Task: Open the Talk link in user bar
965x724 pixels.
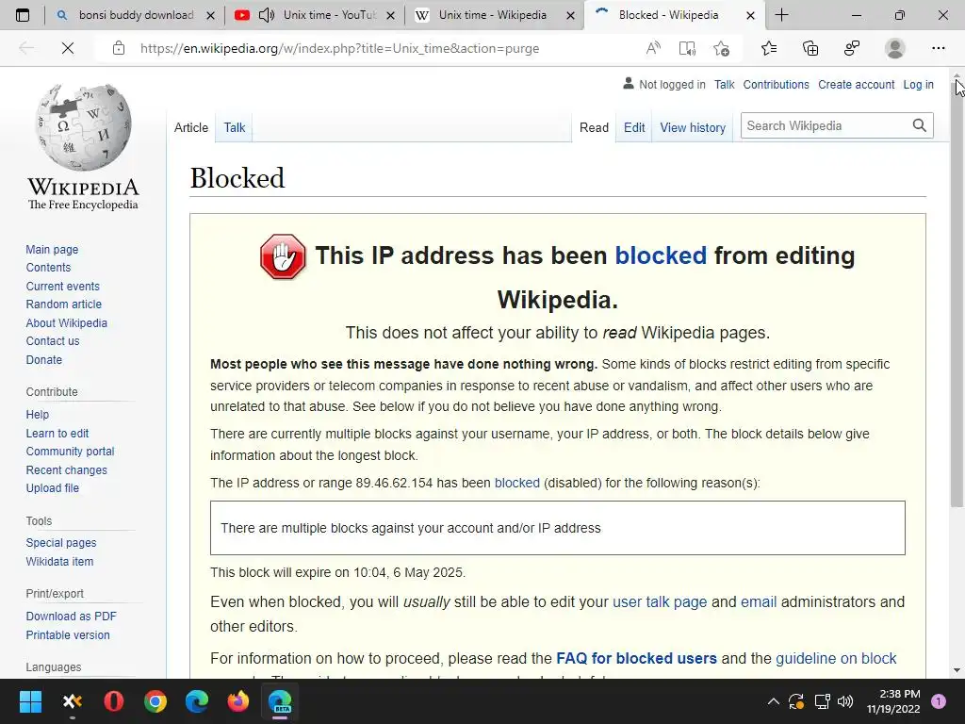Action: tap(725, 85)
